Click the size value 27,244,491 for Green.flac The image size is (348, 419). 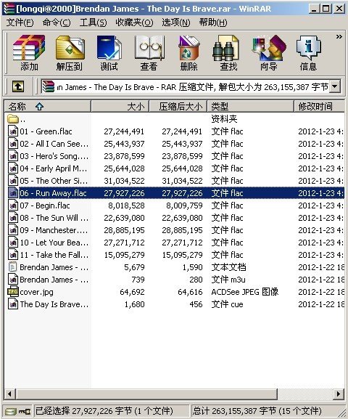pyautogui.click(x=124, y=131)
